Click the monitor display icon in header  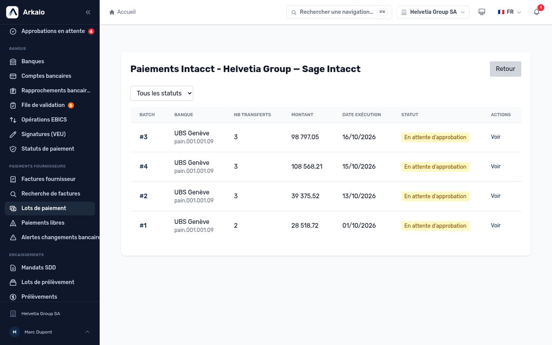point(482,12)
